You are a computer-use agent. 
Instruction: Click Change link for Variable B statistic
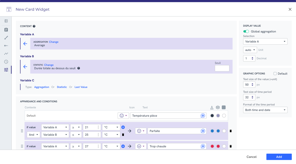click(x=49, y=65)
